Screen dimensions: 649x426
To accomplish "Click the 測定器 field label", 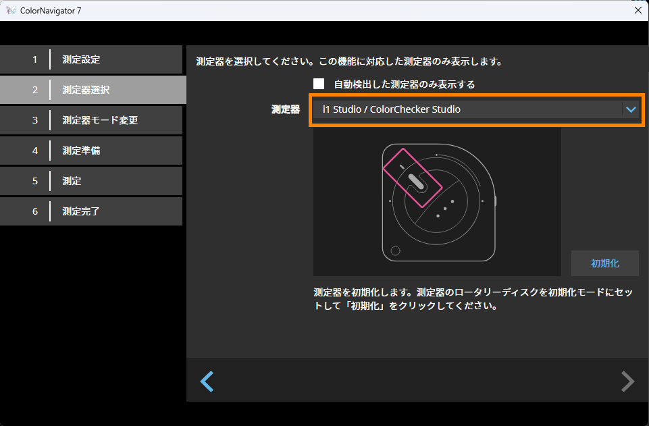I will (x=286, y=109).
